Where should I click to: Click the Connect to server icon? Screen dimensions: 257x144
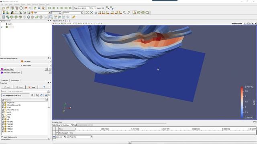pos(12,8)
